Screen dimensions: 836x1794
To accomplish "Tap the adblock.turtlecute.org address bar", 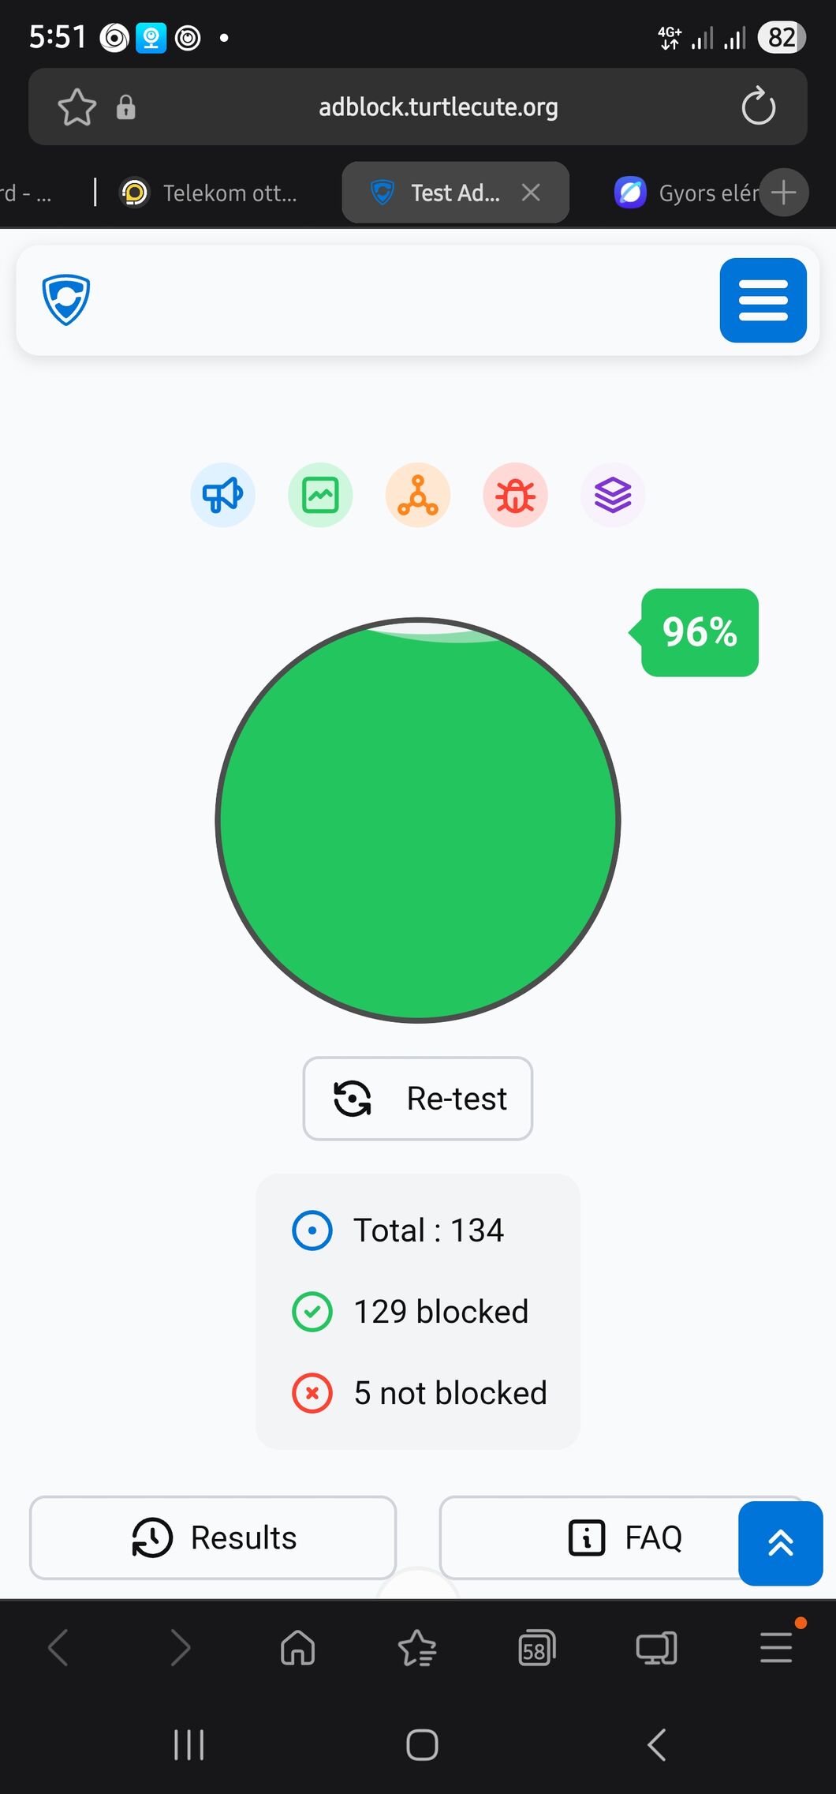I will (x=438, y=107).
